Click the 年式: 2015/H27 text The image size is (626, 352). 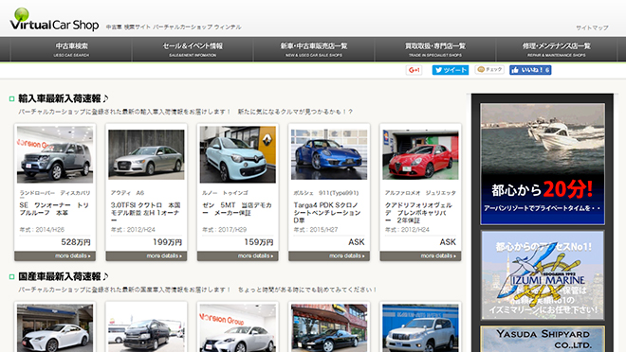(316, 230)
